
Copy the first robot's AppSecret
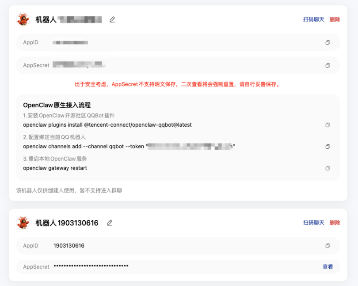coord(328,65)
